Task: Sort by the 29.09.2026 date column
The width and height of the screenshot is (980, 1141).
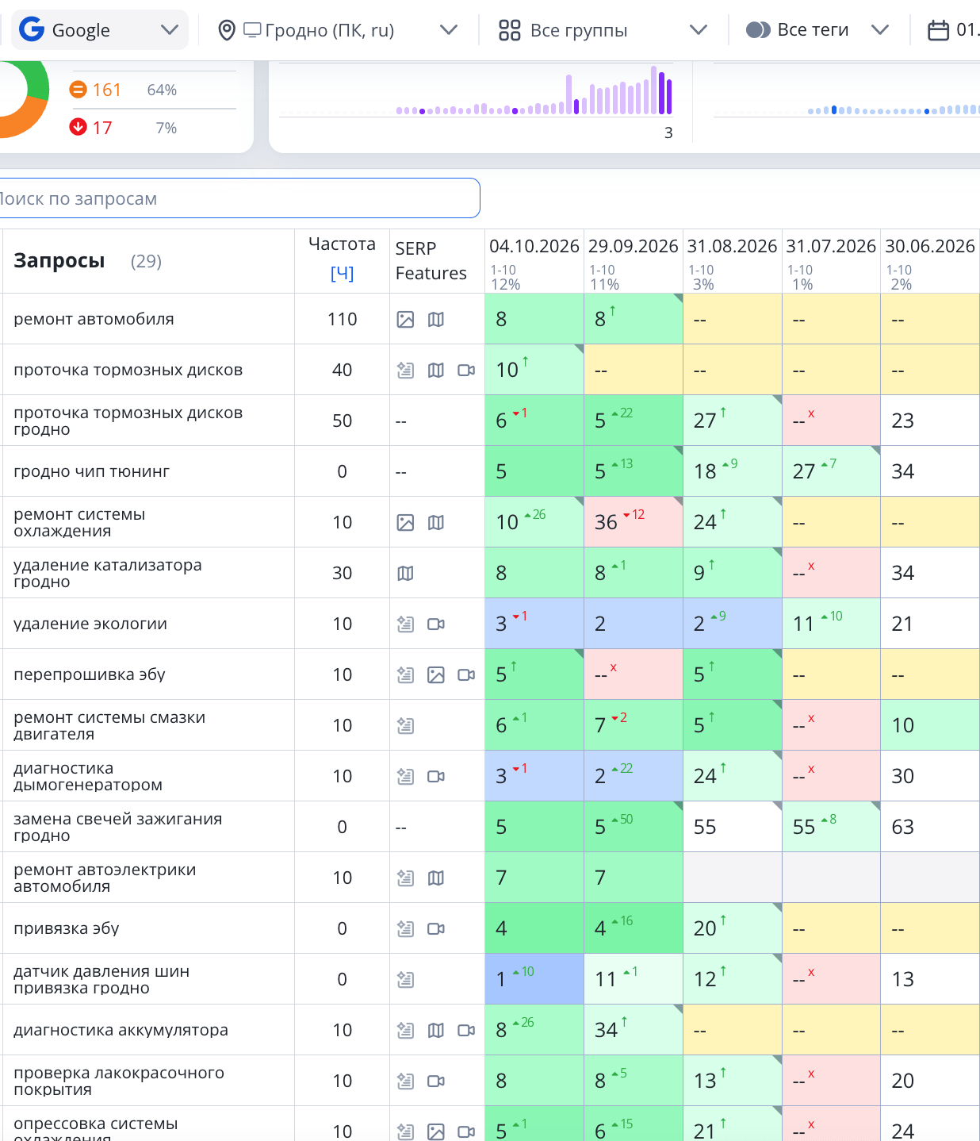Action: (633, 246)
